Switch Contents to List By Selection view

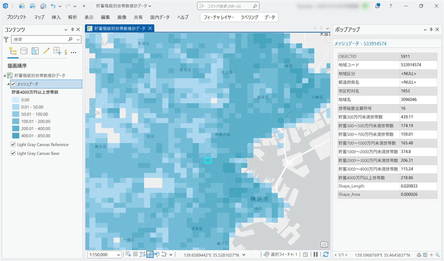pyautogui.click(x=35, y=51)
